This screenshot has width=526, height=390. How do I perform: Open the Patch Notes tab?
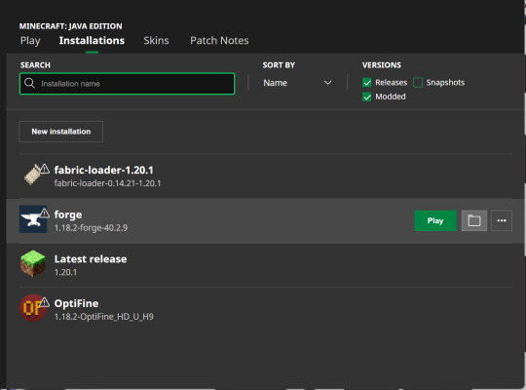tap(219, 41)
